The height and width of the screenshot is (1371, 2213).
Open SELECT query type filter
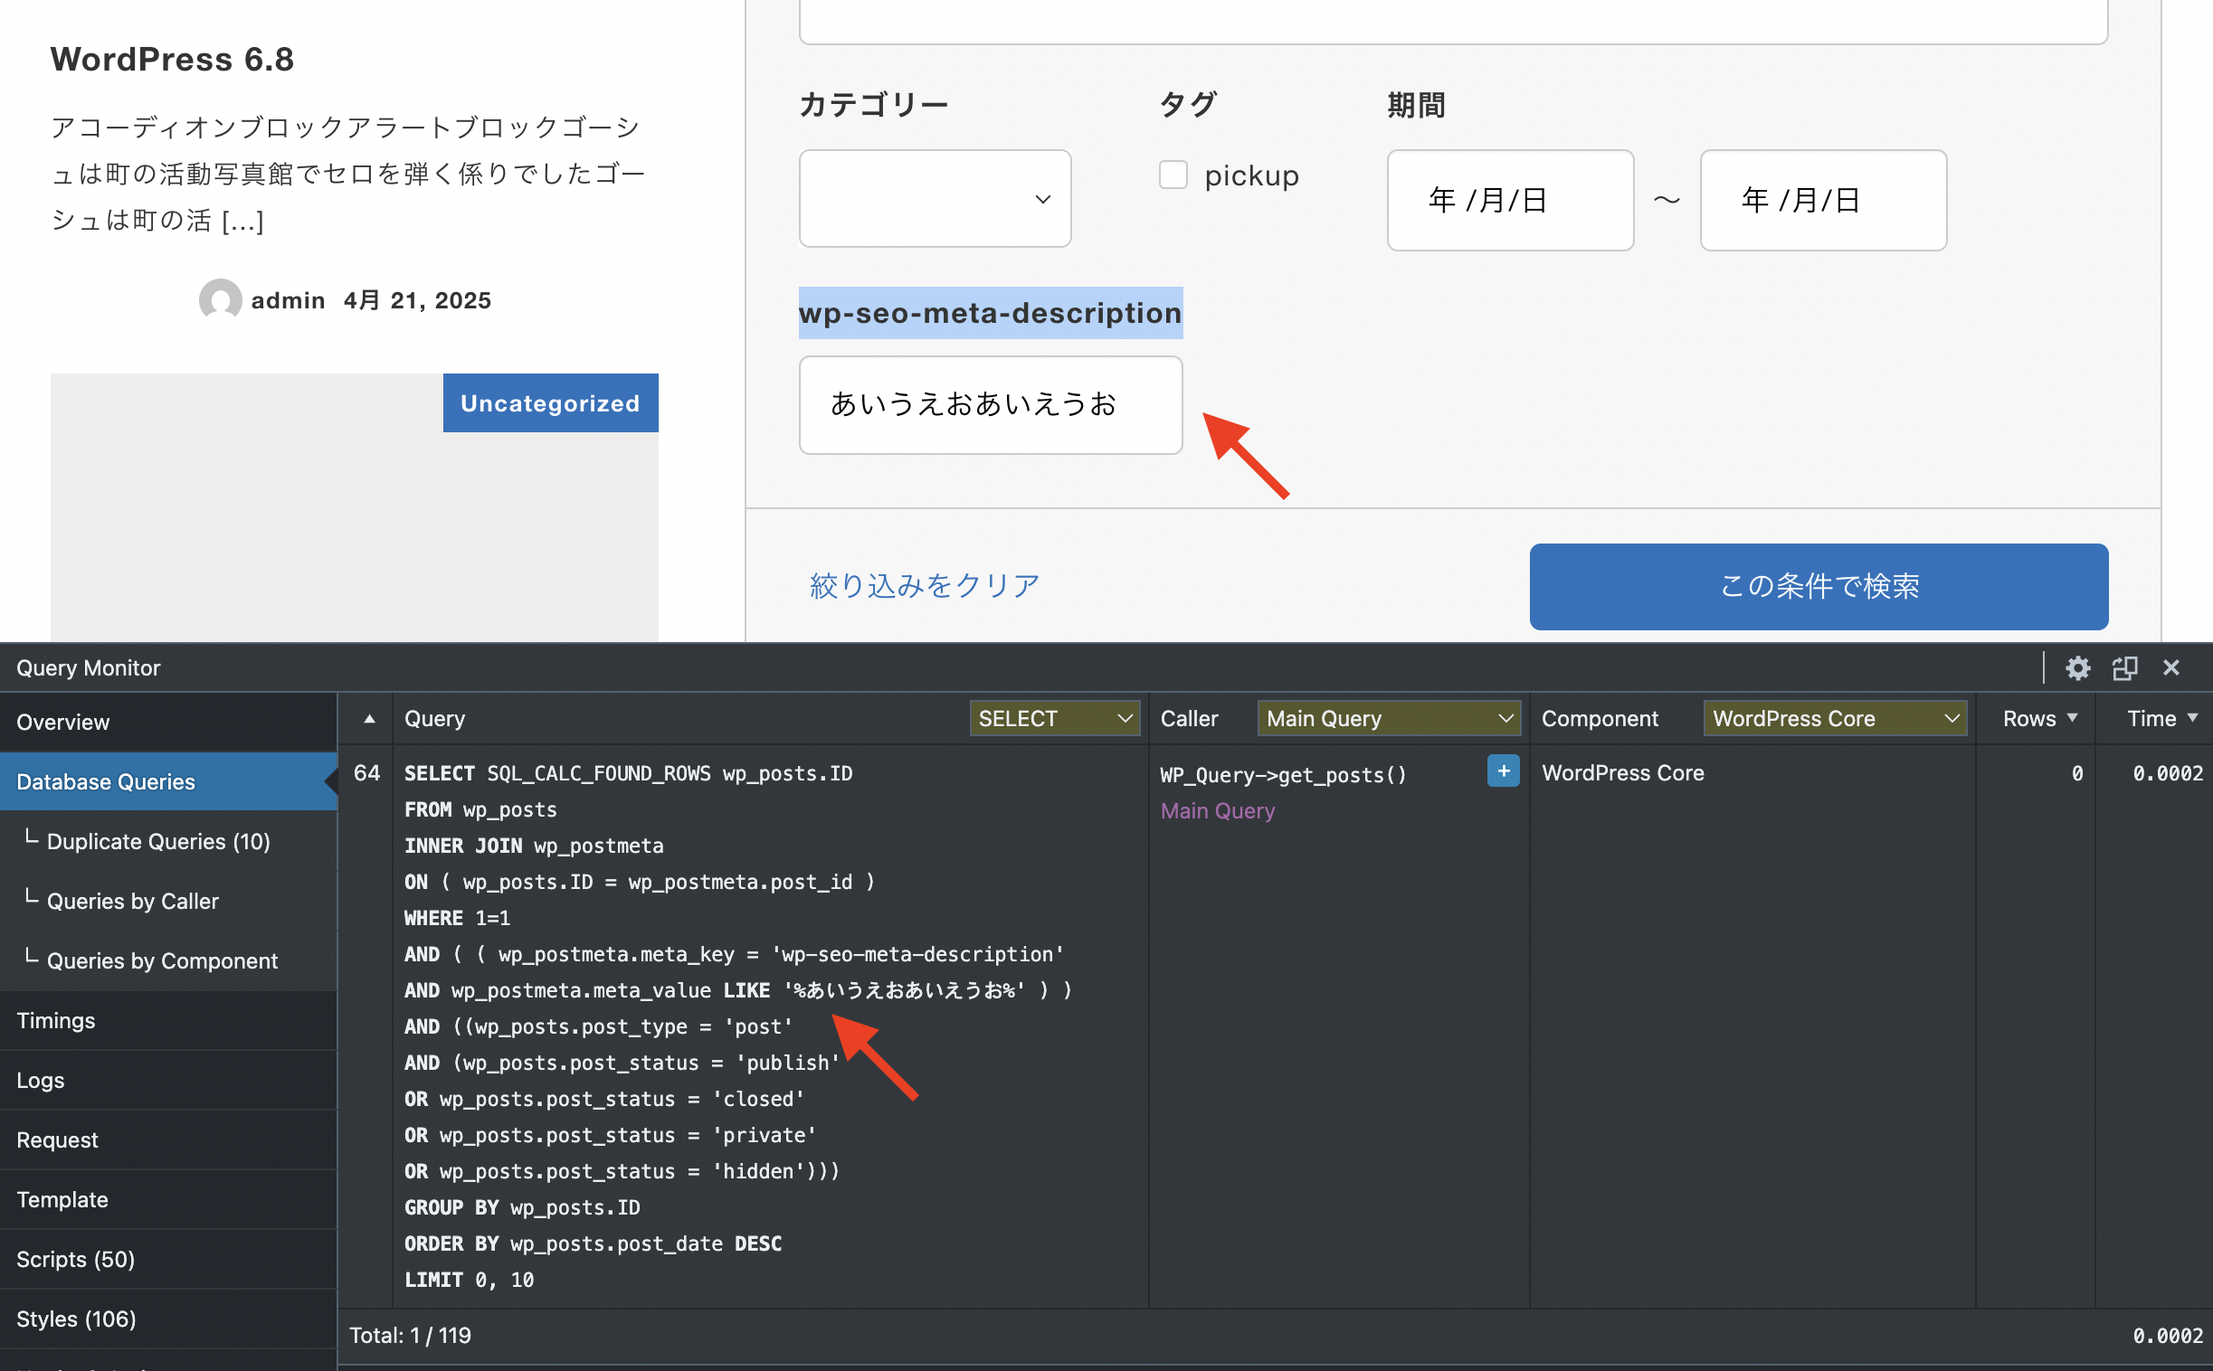1054,719
